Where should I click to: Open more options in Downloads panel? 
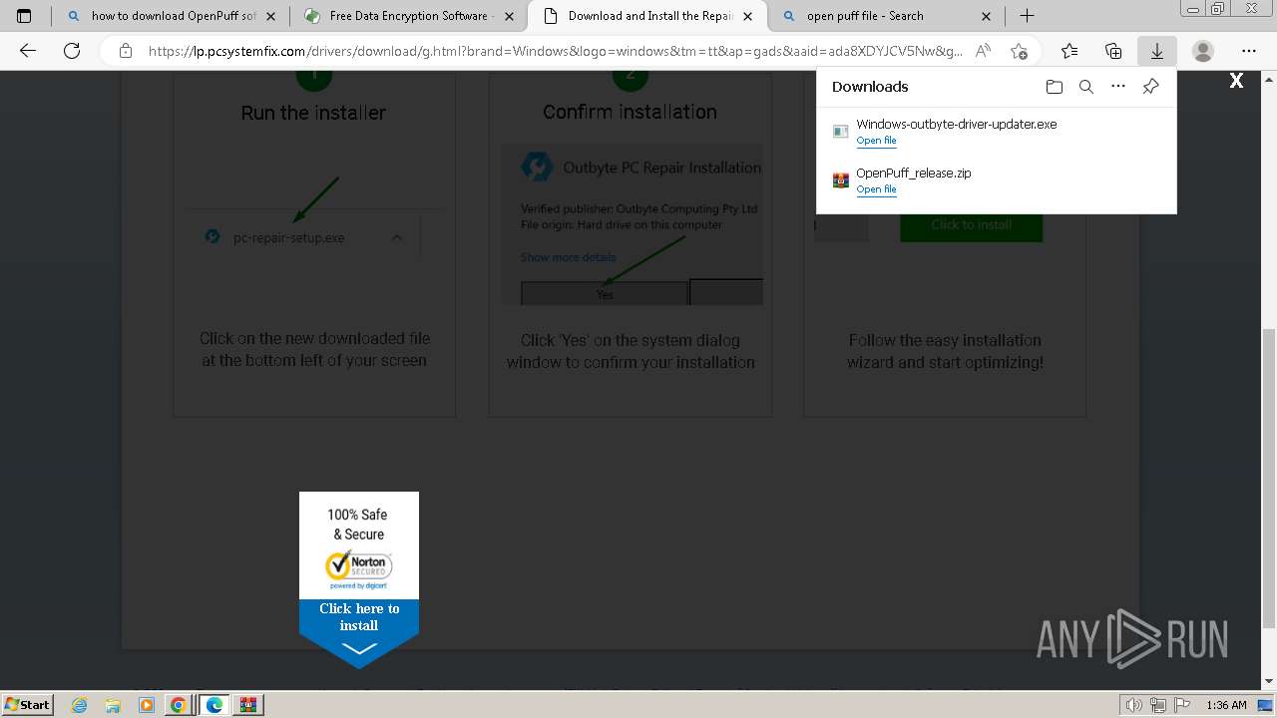pyautogui.click(x=1118, y=87)
